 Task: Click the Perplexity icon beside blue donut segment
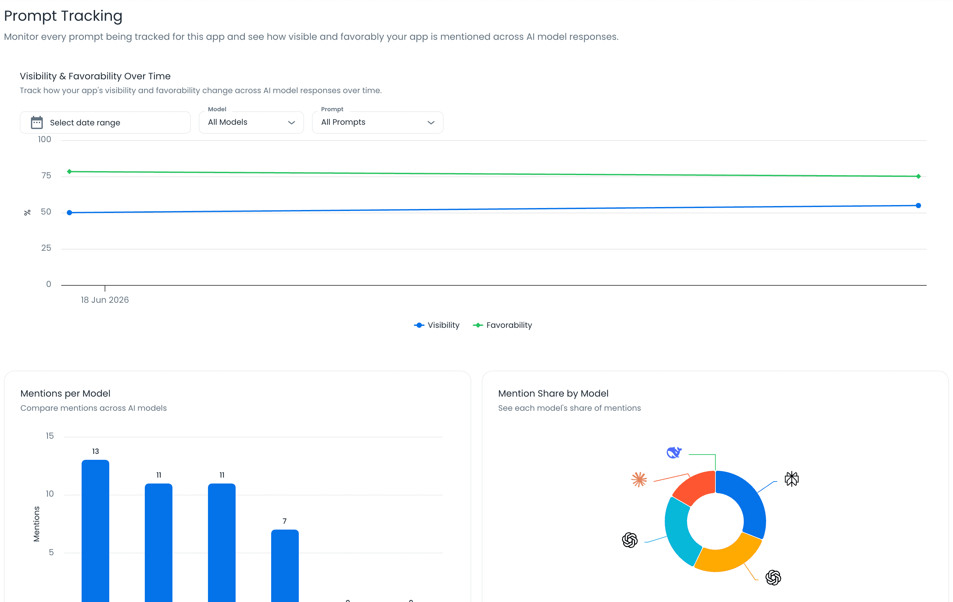pos(791,479)
